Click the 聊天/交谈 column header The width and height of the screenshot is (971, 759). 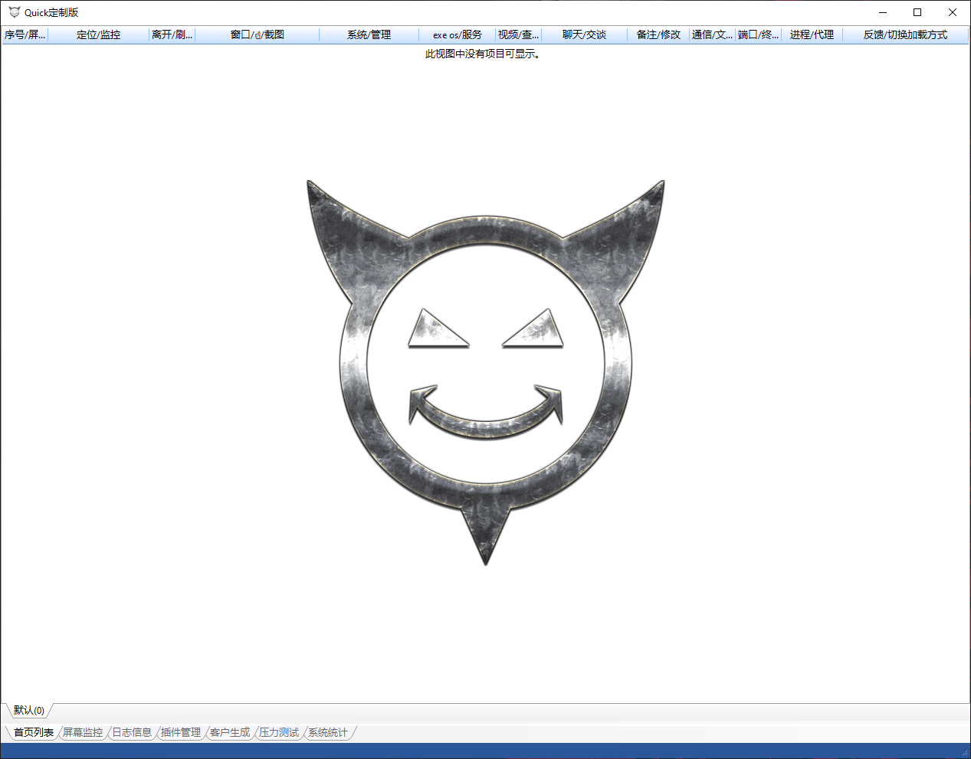584,34
